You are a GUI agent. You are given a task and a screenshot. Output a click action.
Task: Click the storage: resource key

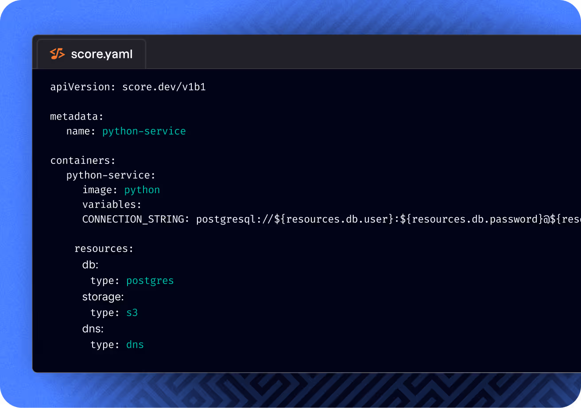[x=103, y=296]
